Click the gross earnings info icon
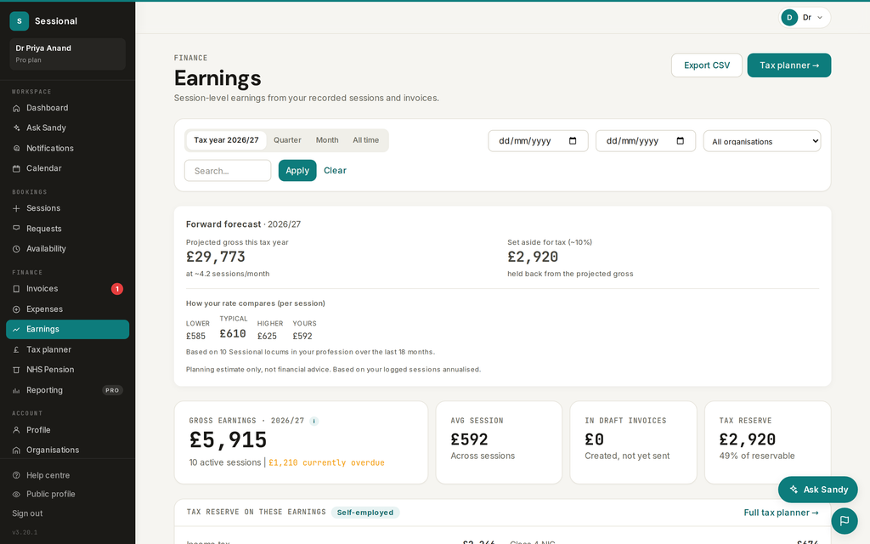Viewport: 870px width, 544px height. click(314, 421)
